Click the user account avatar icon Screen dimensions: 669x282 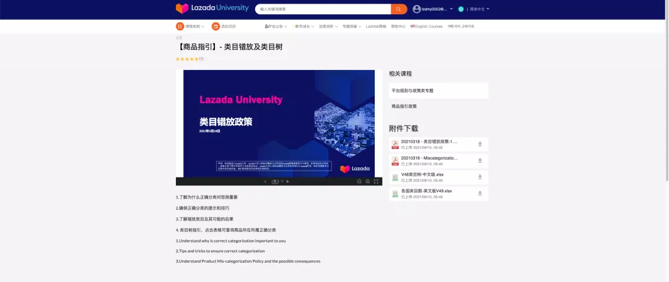click(416, 9)
